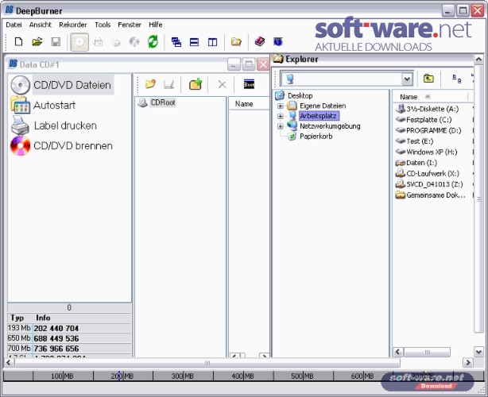Viewport: 488px width, 397px height.
Task: Click the Boot image icon
Action: pos(249,84)
